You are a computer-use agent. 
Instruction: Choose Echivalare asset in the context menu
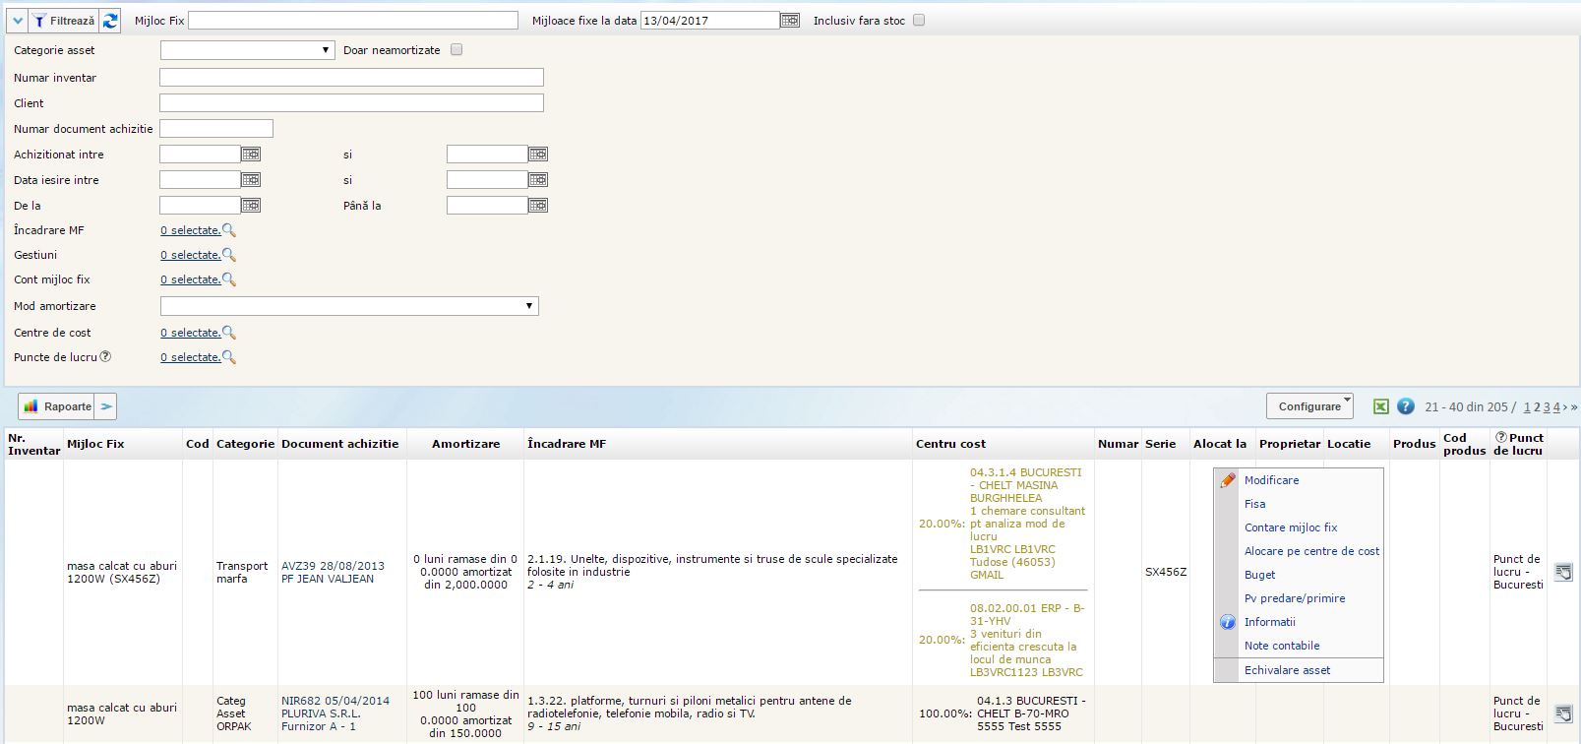click(x=1287, y=670)
